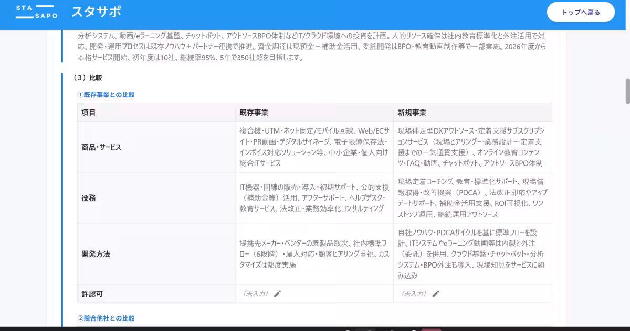Image resolution: width=630 pixels, height=331 pixels.
Task: Click the 項目 table header cell
Action: [89, 112]
